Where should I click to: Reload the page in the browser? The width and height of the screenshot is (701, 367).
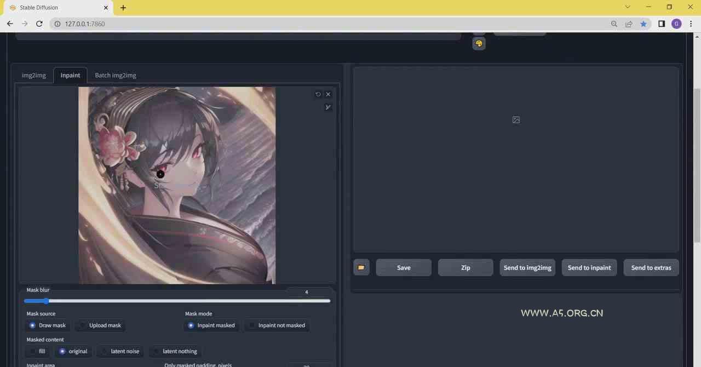tap(39, 24)
